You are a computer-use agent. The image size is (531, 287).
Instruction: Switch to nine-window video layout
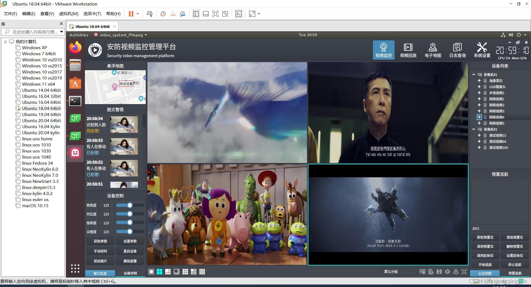[185, 272]
